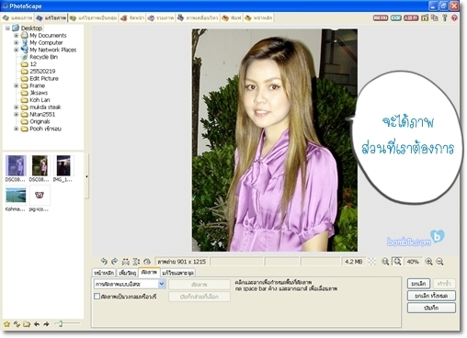467x338 pixels.
Task: Click the zoom percentage field showing 40%
Action: pyautogui.click(x=413, y=262)
